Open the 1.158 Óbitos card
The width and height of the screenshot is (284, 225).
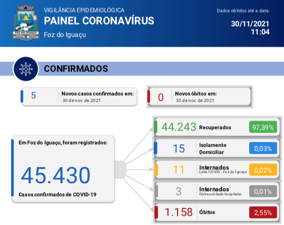(217, 212)
